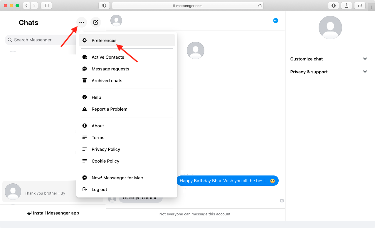This screenshot has height=228, width=375.
Task: Focus the Search Messenger field
Action: click(40, 40)
